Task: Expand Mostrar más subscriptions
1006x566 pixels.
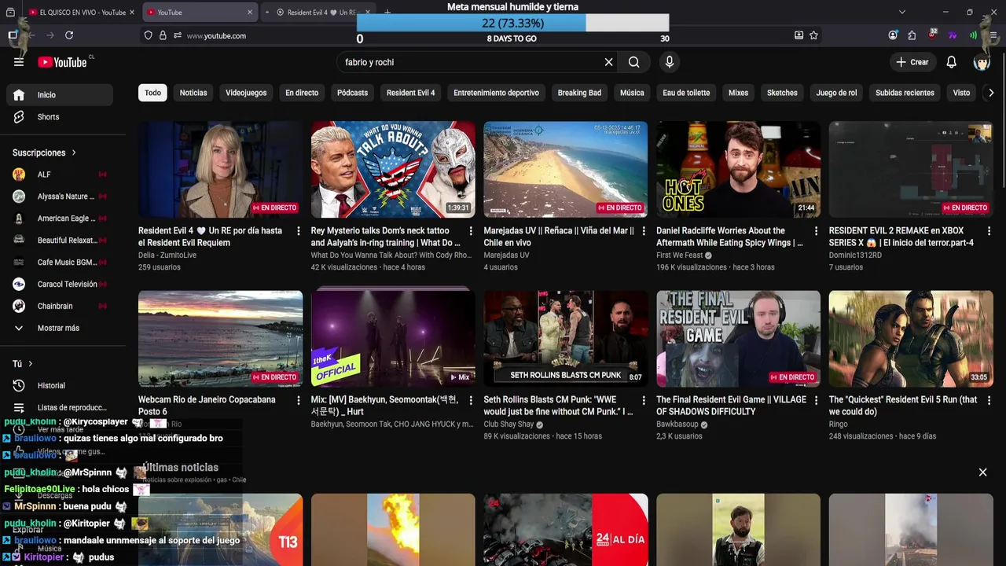Action: (60, 328)
